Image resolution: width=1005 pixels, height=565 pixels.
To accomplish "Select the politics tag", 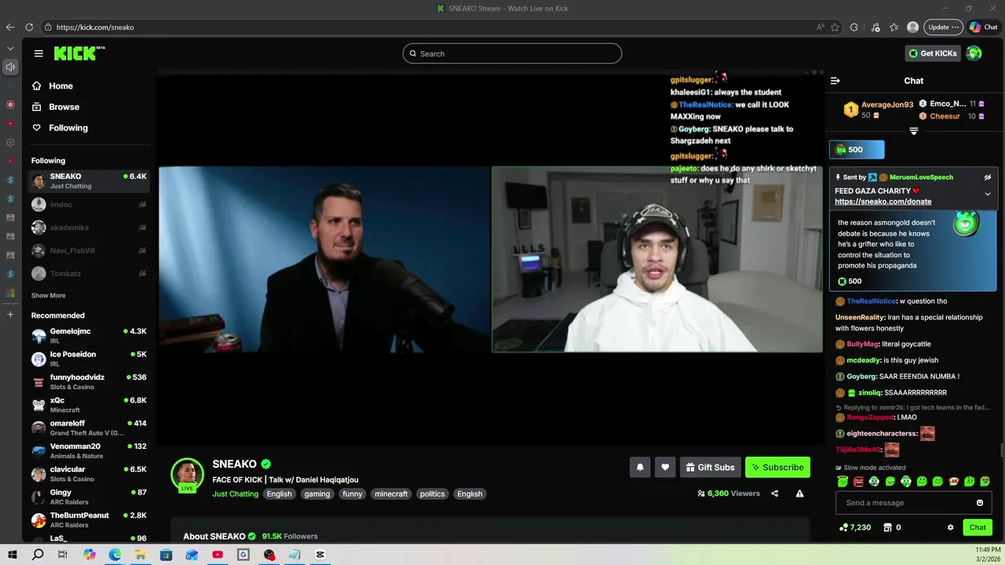I will point(432,494).
